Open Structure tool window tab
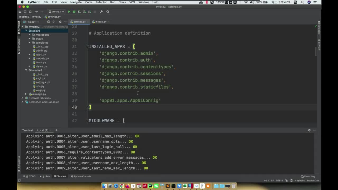338x190 pixels. coord(19,46)
